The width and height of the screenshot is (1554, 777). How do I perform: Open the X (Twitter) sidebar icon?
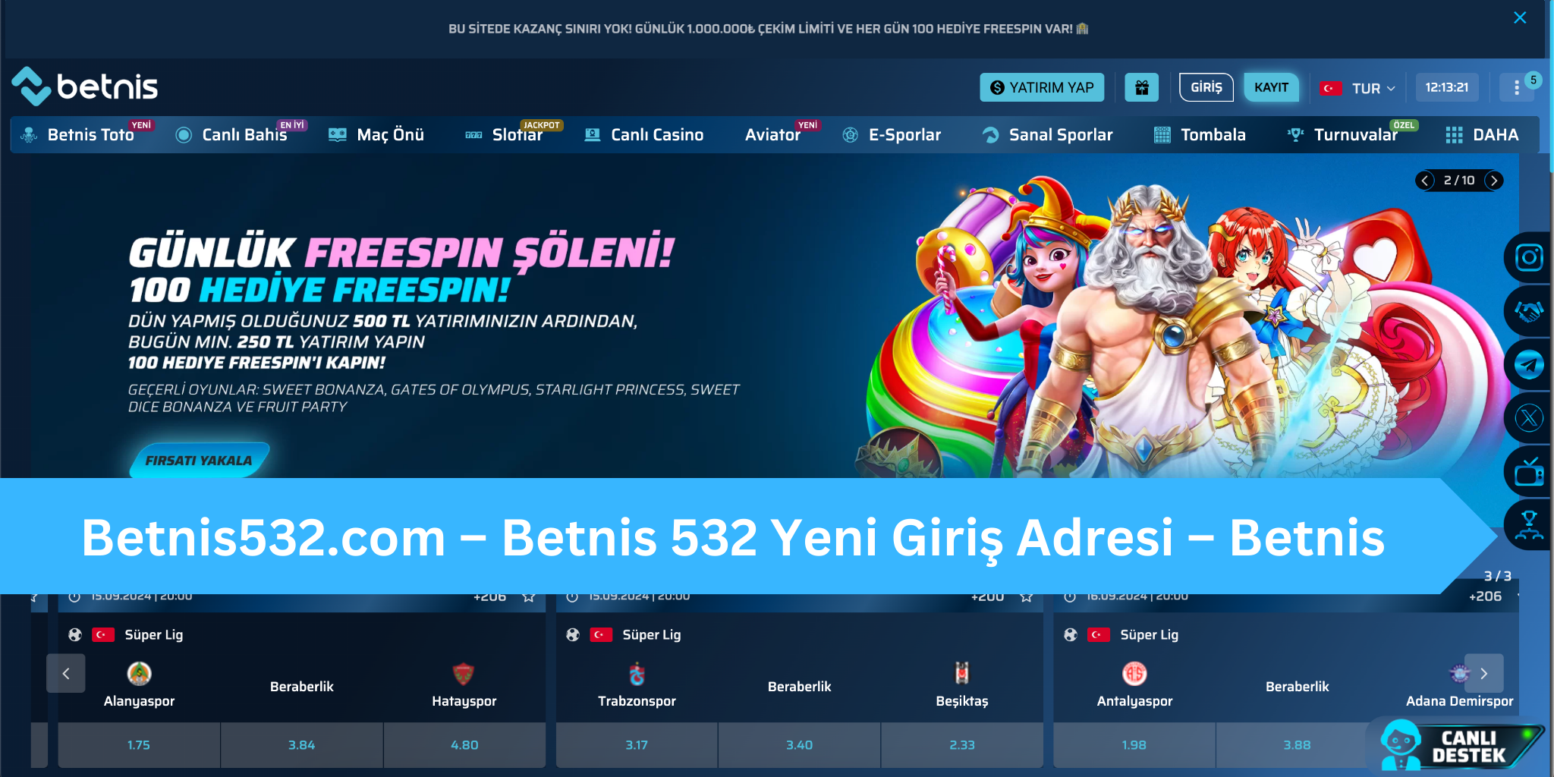pos(1528,418)
